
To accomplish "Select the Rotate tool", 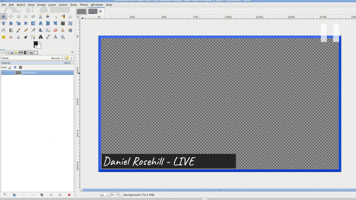I will click(11, 23).
